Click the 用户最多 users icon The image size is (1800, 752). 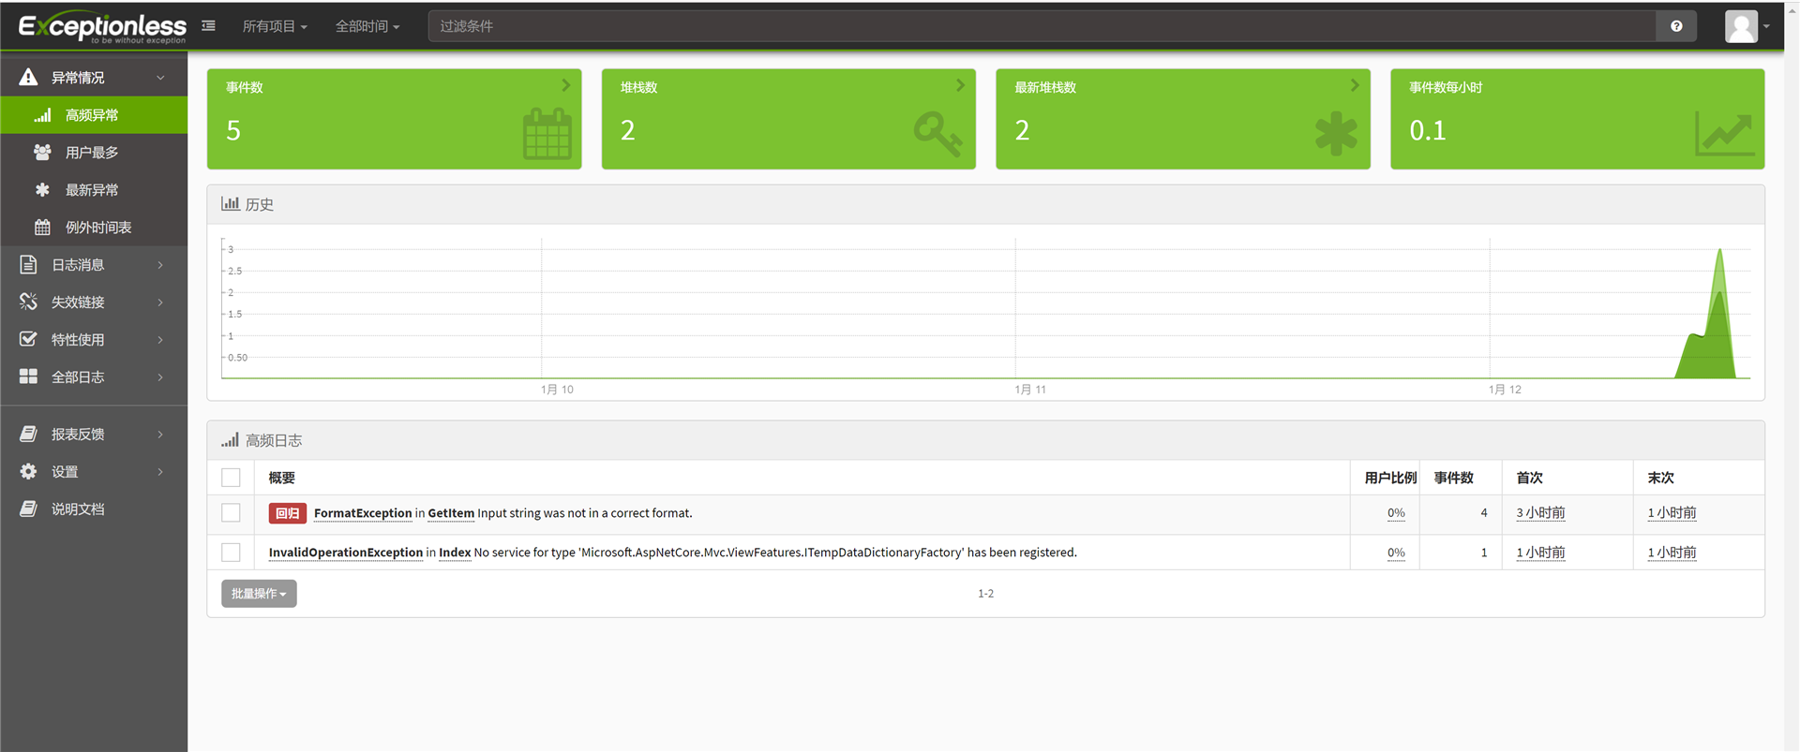coord(42,152)
